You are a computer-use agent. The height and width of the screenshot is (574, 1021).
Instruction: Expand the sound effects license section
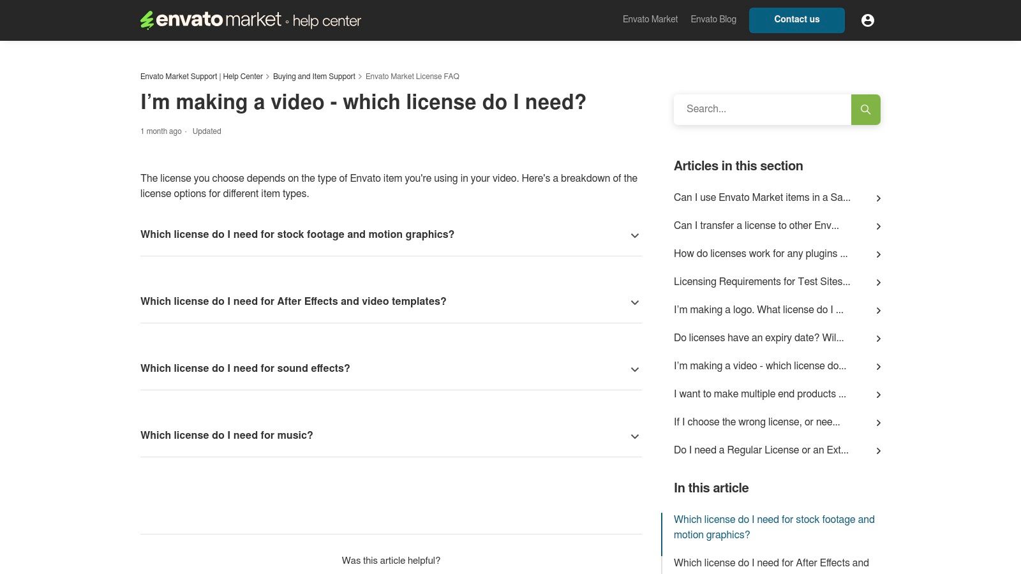tap(635, 369)
